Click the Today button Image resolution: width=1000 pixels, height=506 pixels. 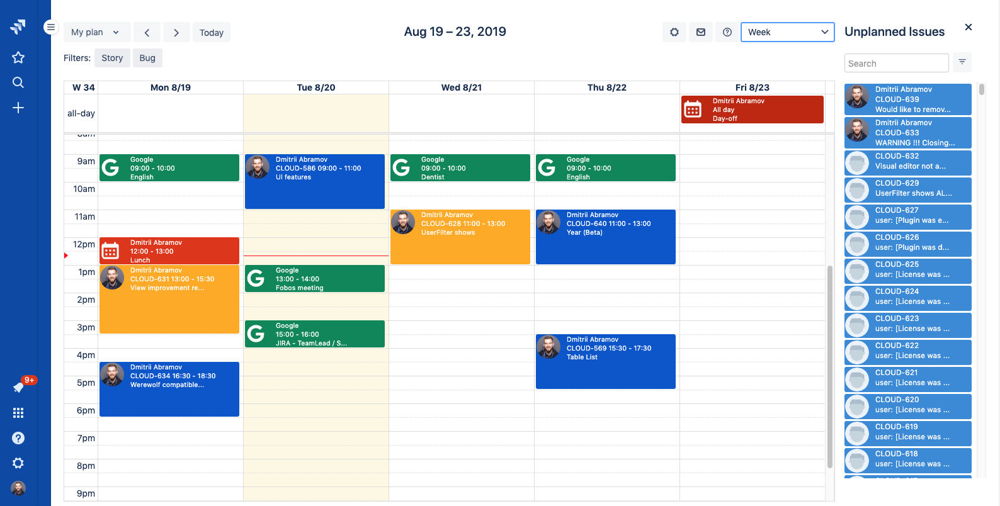pos(212,33)
